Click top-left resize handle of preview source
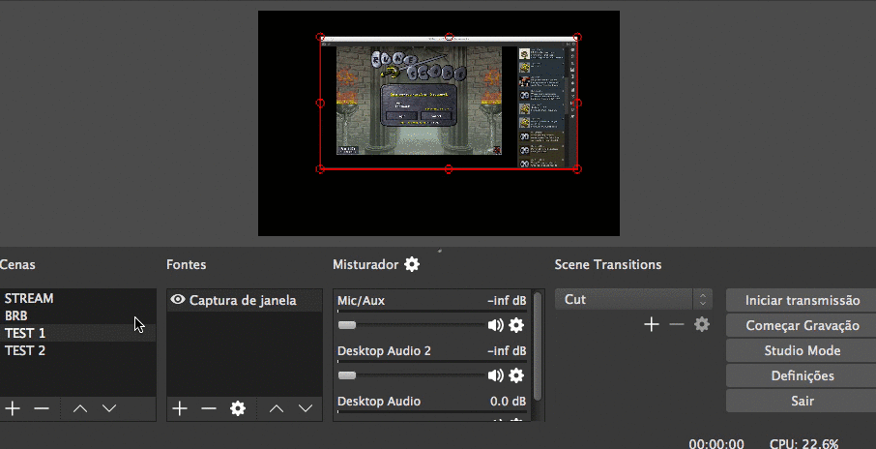 [x=320, y=37]
